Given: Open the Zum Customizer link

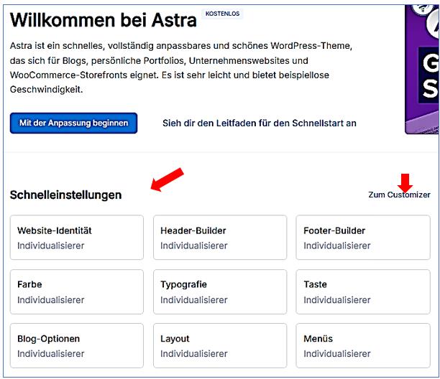Looking at the screenshot, I should (x=399, y=195).
